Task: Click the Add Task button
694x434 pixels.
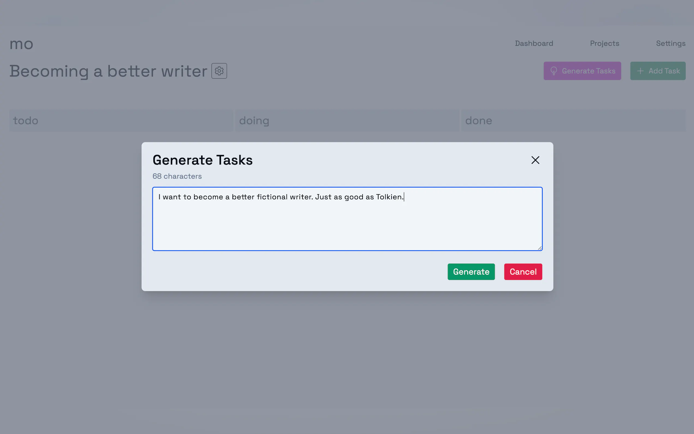Action: [x=658, y=71]
